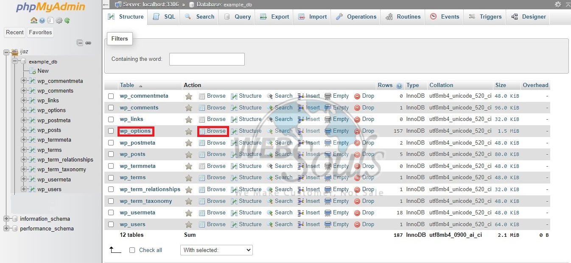Star wp_users as favorite
This screenshot has height=263, width=571.
click(x=189, y=225)
